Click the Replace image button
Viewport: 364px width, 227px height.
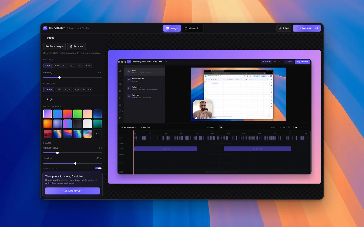pyautogui.click(x=54, y=46)
